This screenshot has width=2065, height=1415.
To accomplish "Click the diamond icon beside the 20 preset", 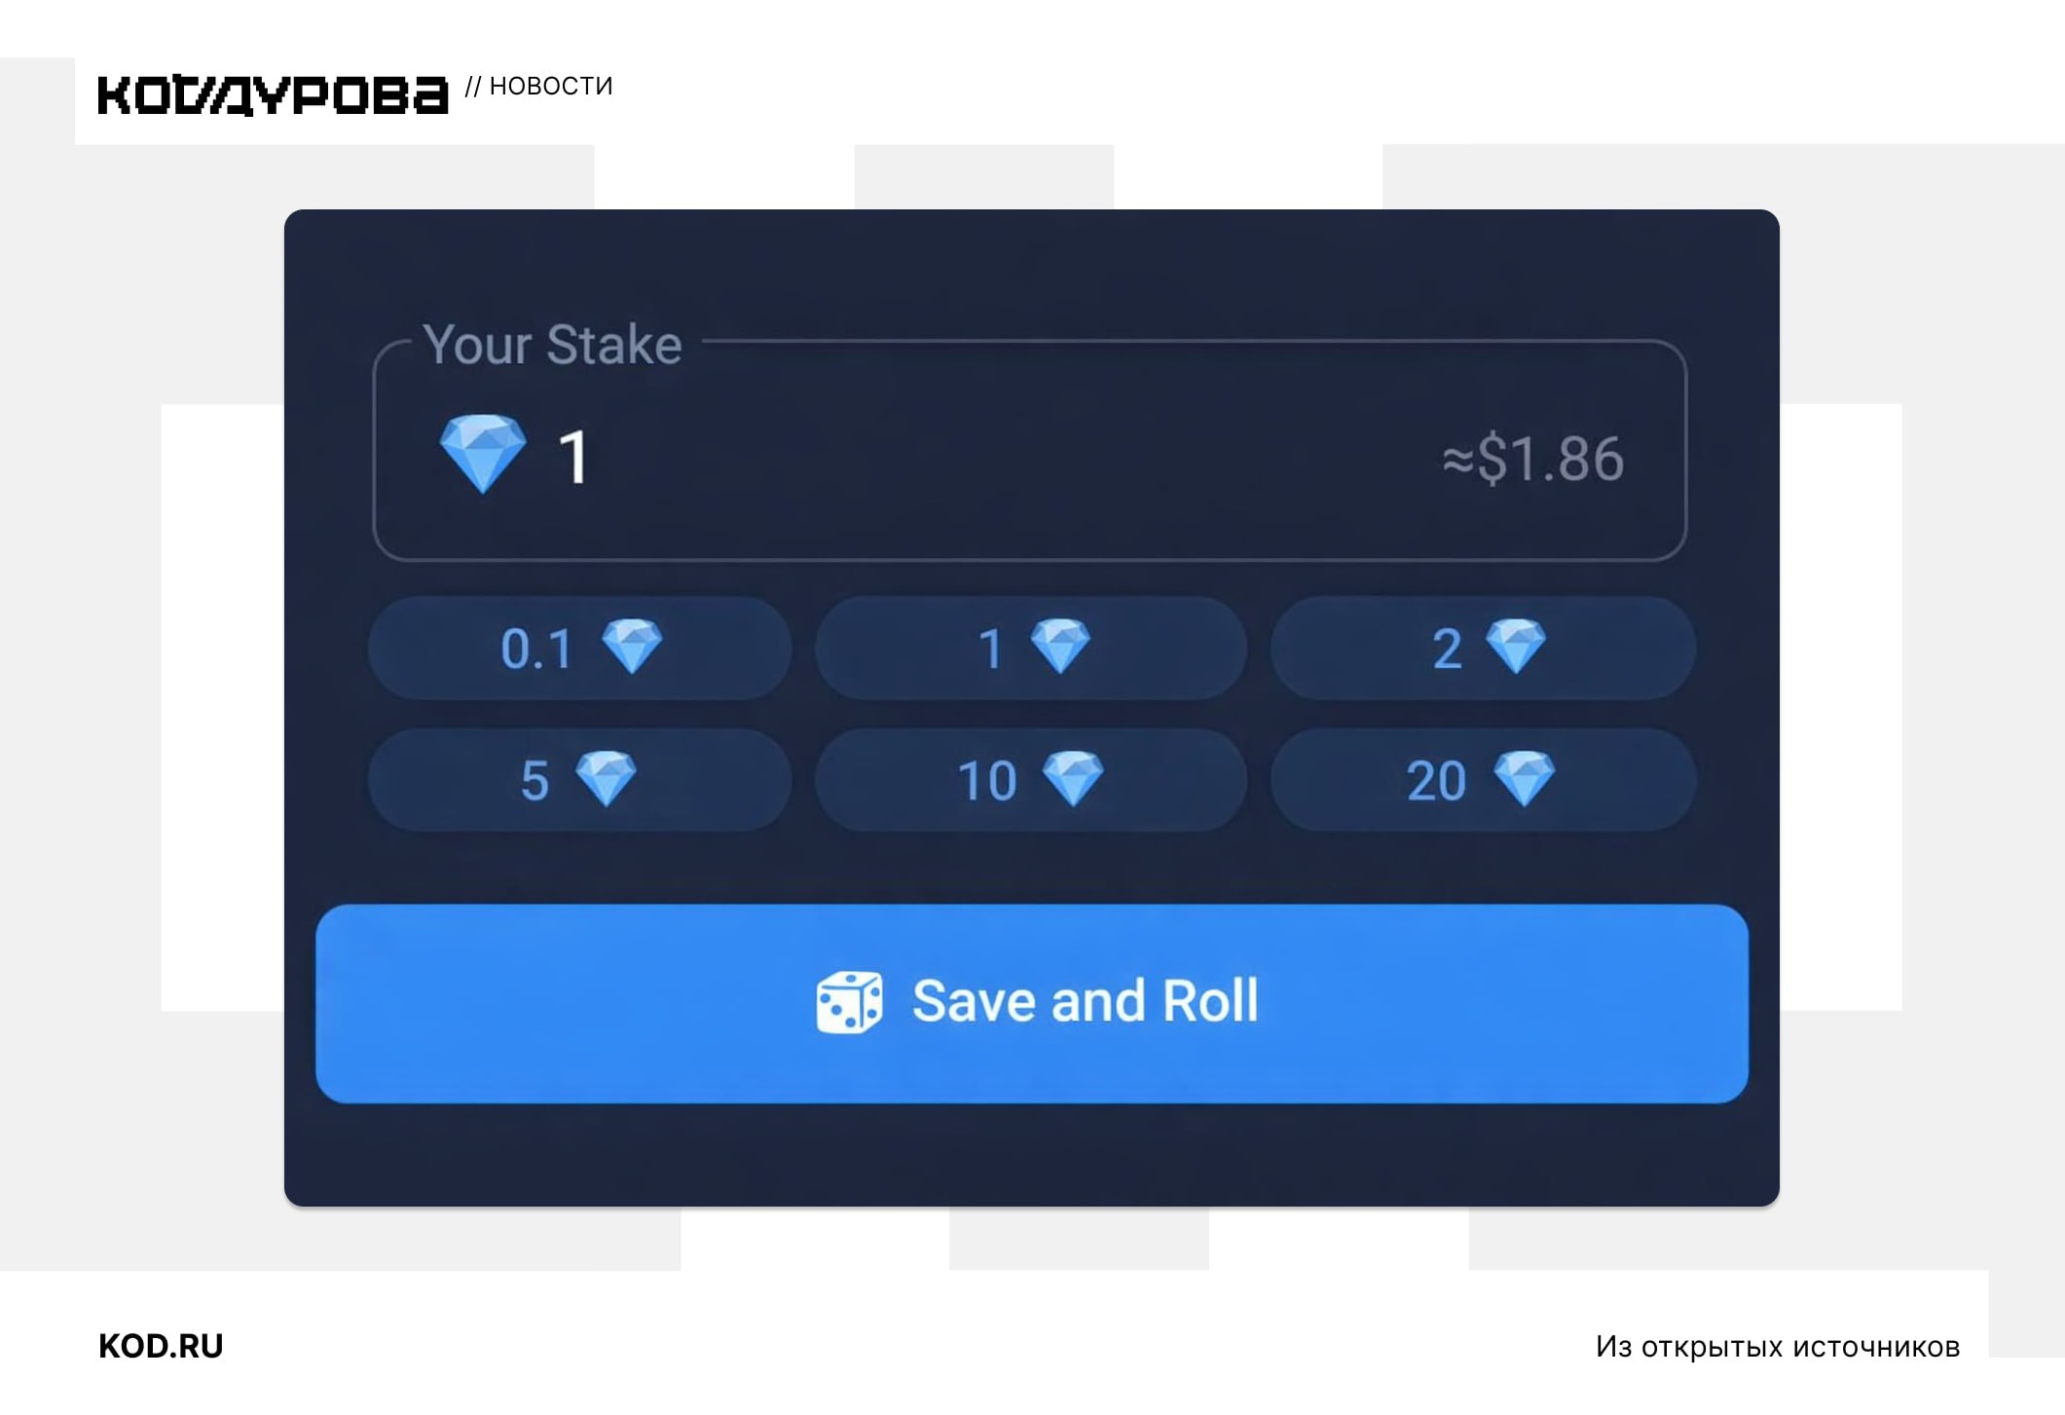I will point(1524,779).
